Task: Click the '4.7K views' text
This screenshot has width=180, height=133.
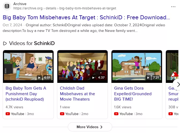Action: [14, 107]
